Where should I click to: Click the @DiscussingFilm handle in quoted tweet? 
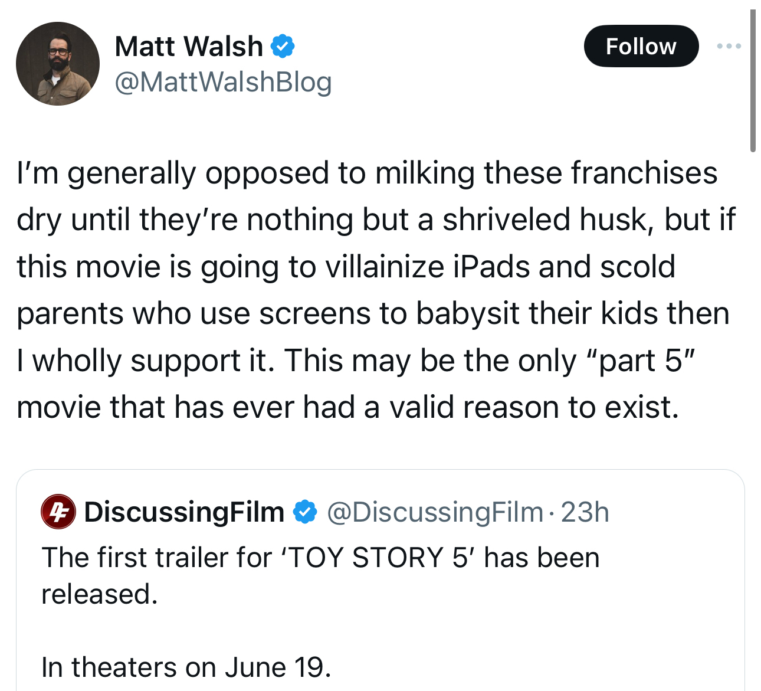pos(435,512)
